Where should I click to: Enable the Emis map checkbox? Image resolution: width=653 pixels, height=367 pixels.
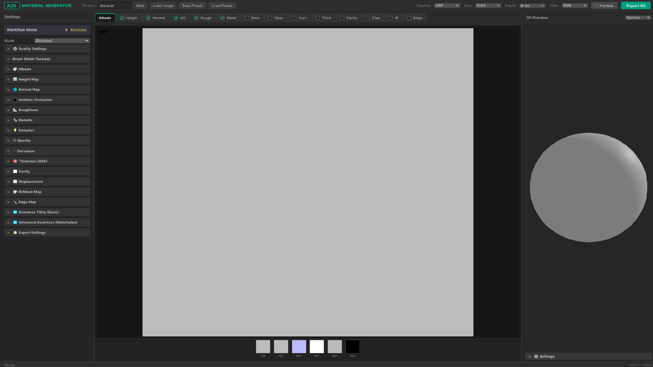[x=247, y=18]
